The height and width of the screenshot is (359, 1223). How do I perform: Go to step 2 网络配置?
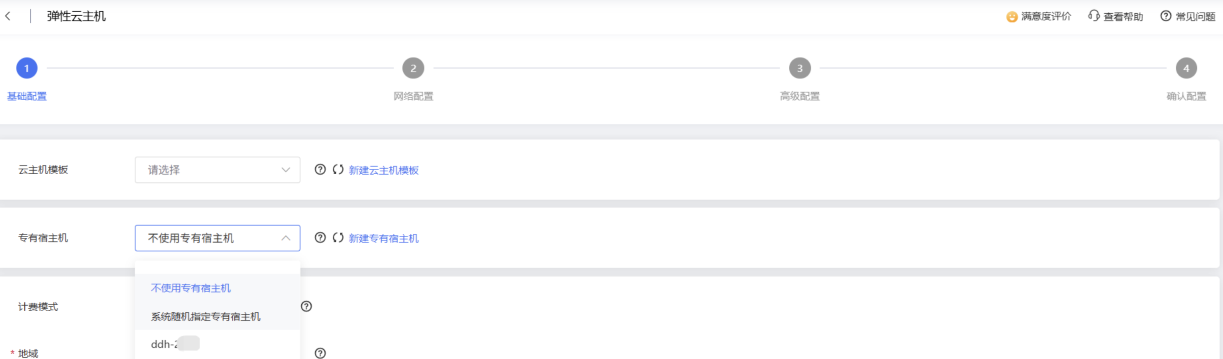click(413, 69)
